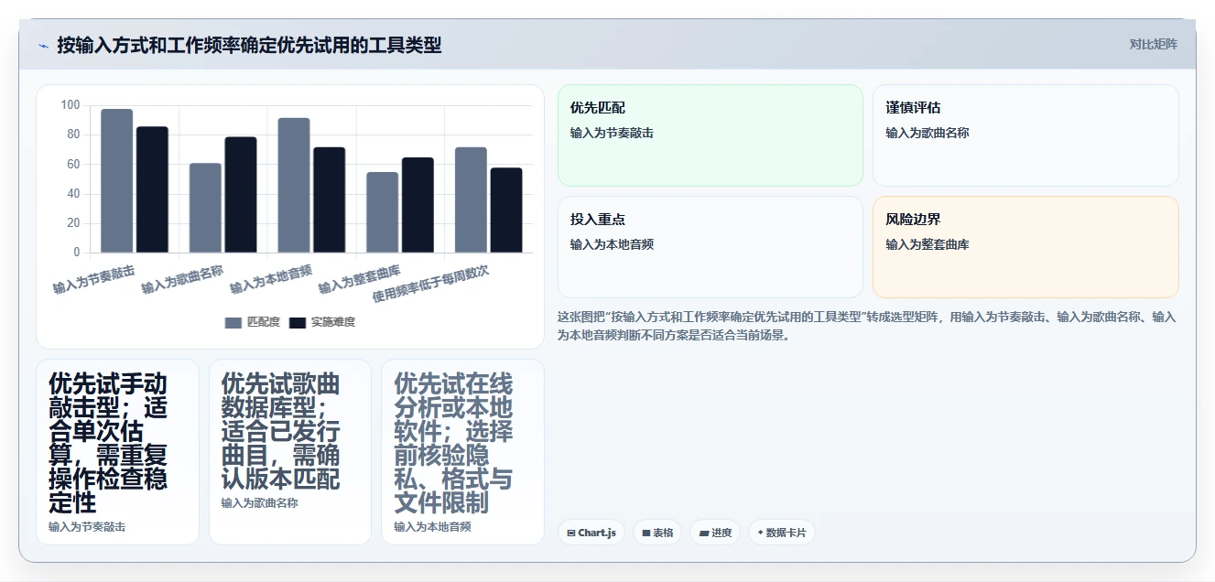Viewport: 1215px width, 582px height.
Task: Click the y-axis value 60
Action: [73, 164]
